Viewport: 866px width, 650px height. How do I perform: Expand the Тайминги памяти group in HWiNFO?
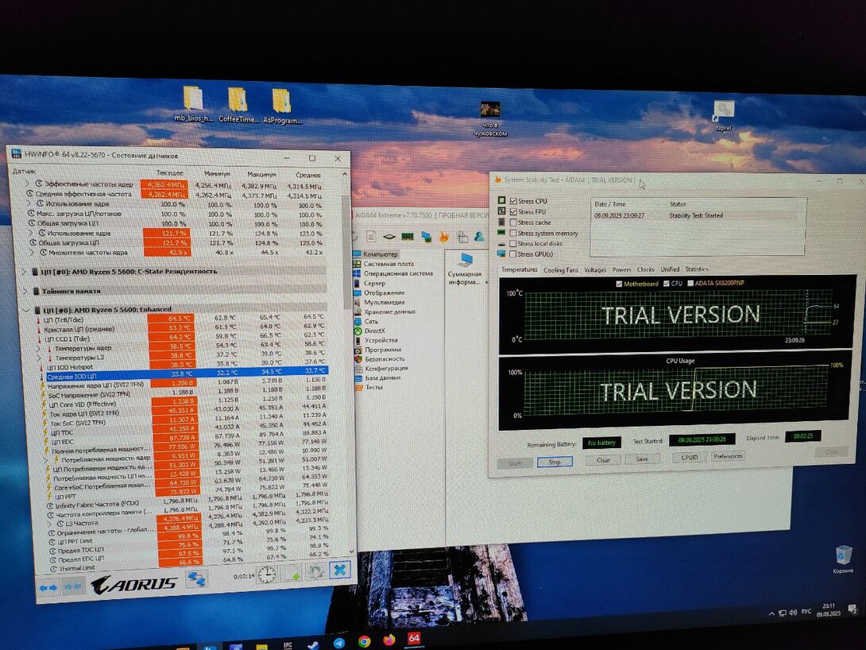[x=25, y=291]
